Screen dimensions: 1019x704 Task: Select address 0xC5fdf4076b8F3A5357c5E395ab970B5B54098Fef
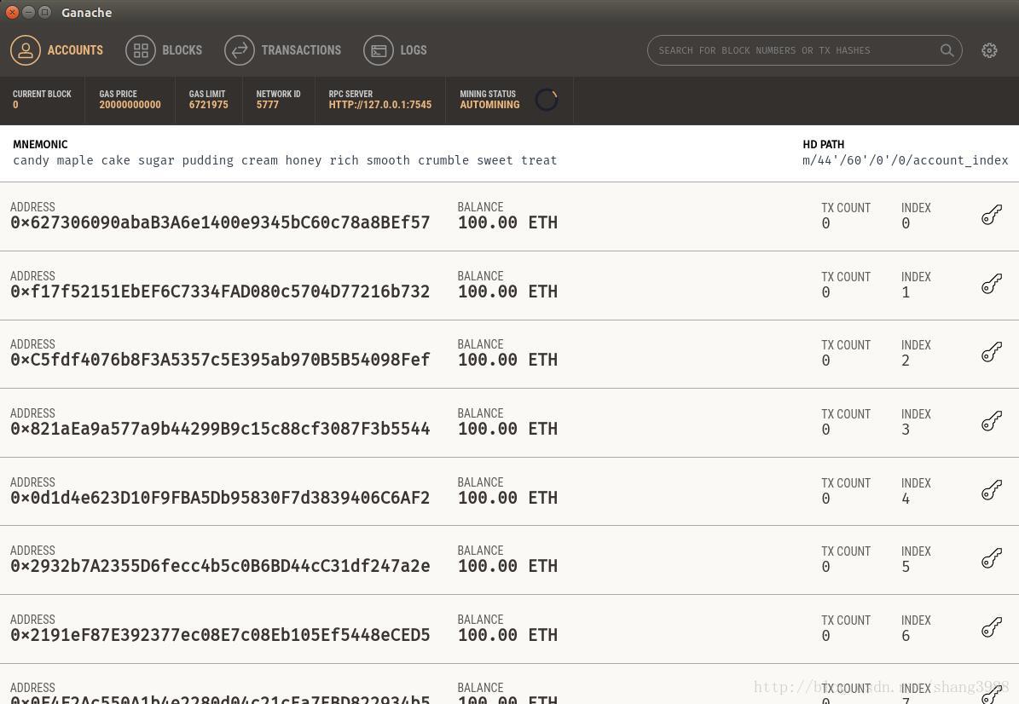click(220, 360)
